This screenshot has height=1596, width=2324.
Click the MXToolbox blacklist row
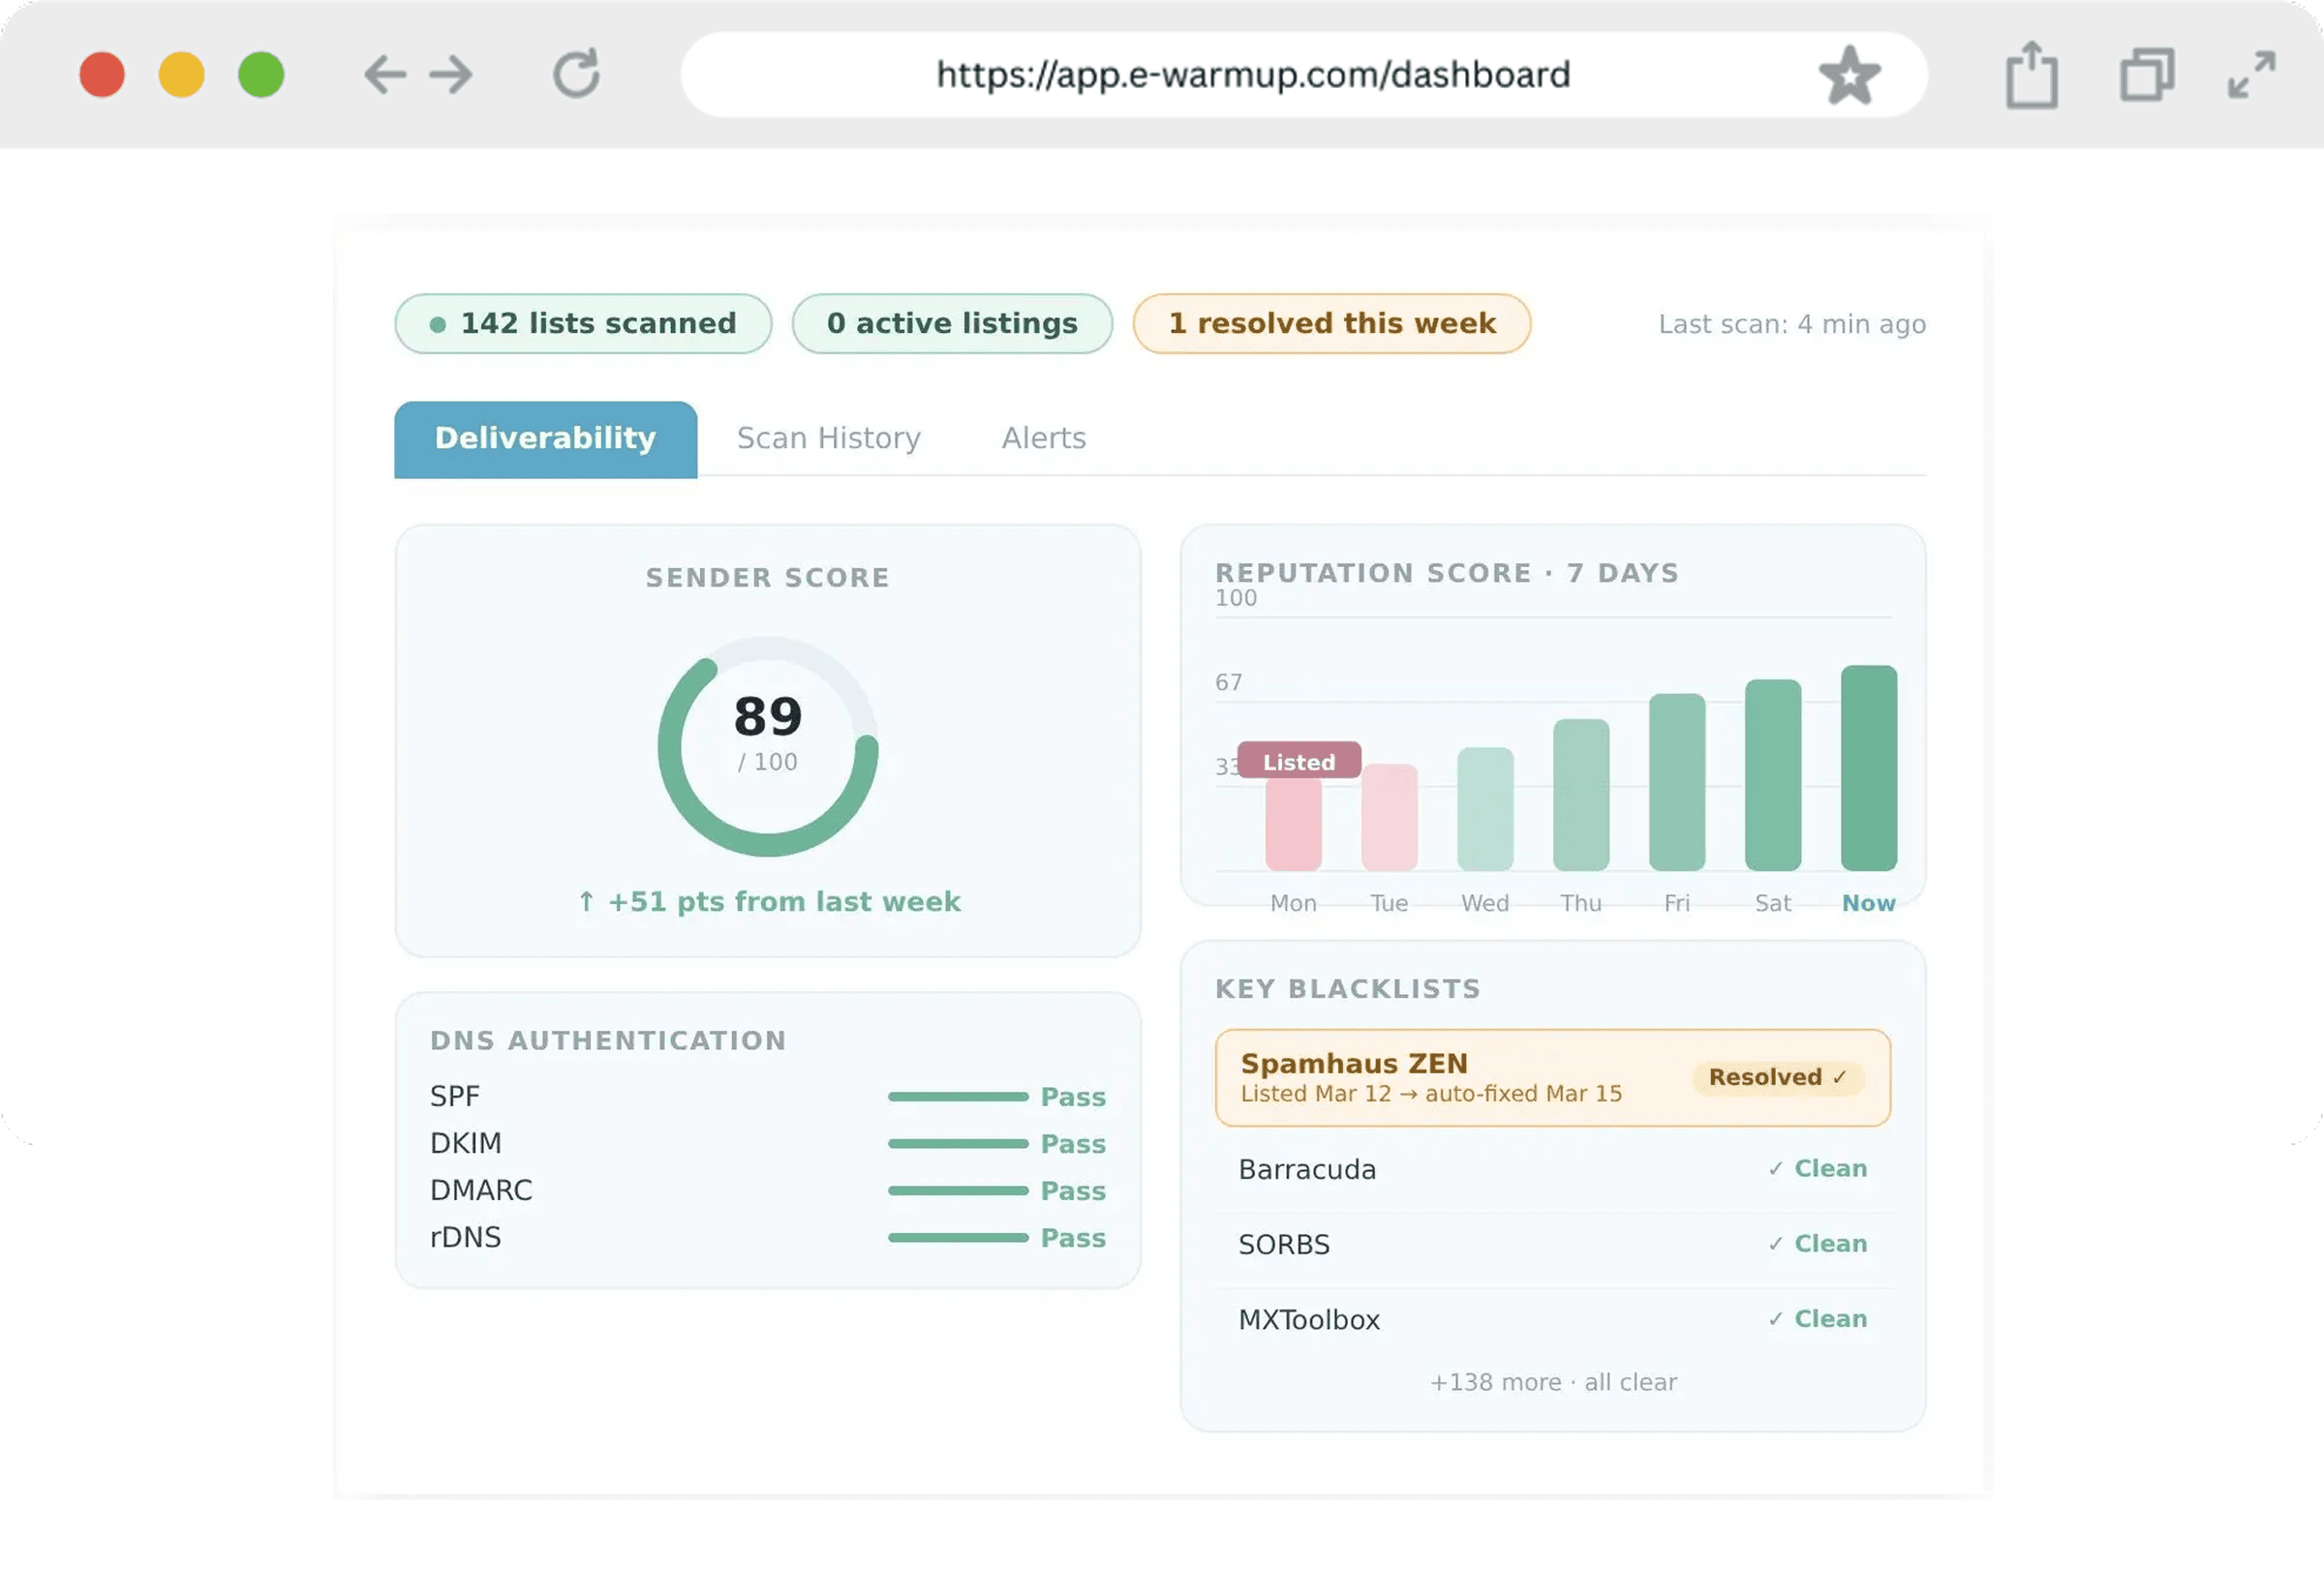point(1552,1320)
